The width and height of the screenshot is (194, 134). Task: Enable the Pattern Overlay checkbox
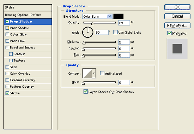[7, 87]
